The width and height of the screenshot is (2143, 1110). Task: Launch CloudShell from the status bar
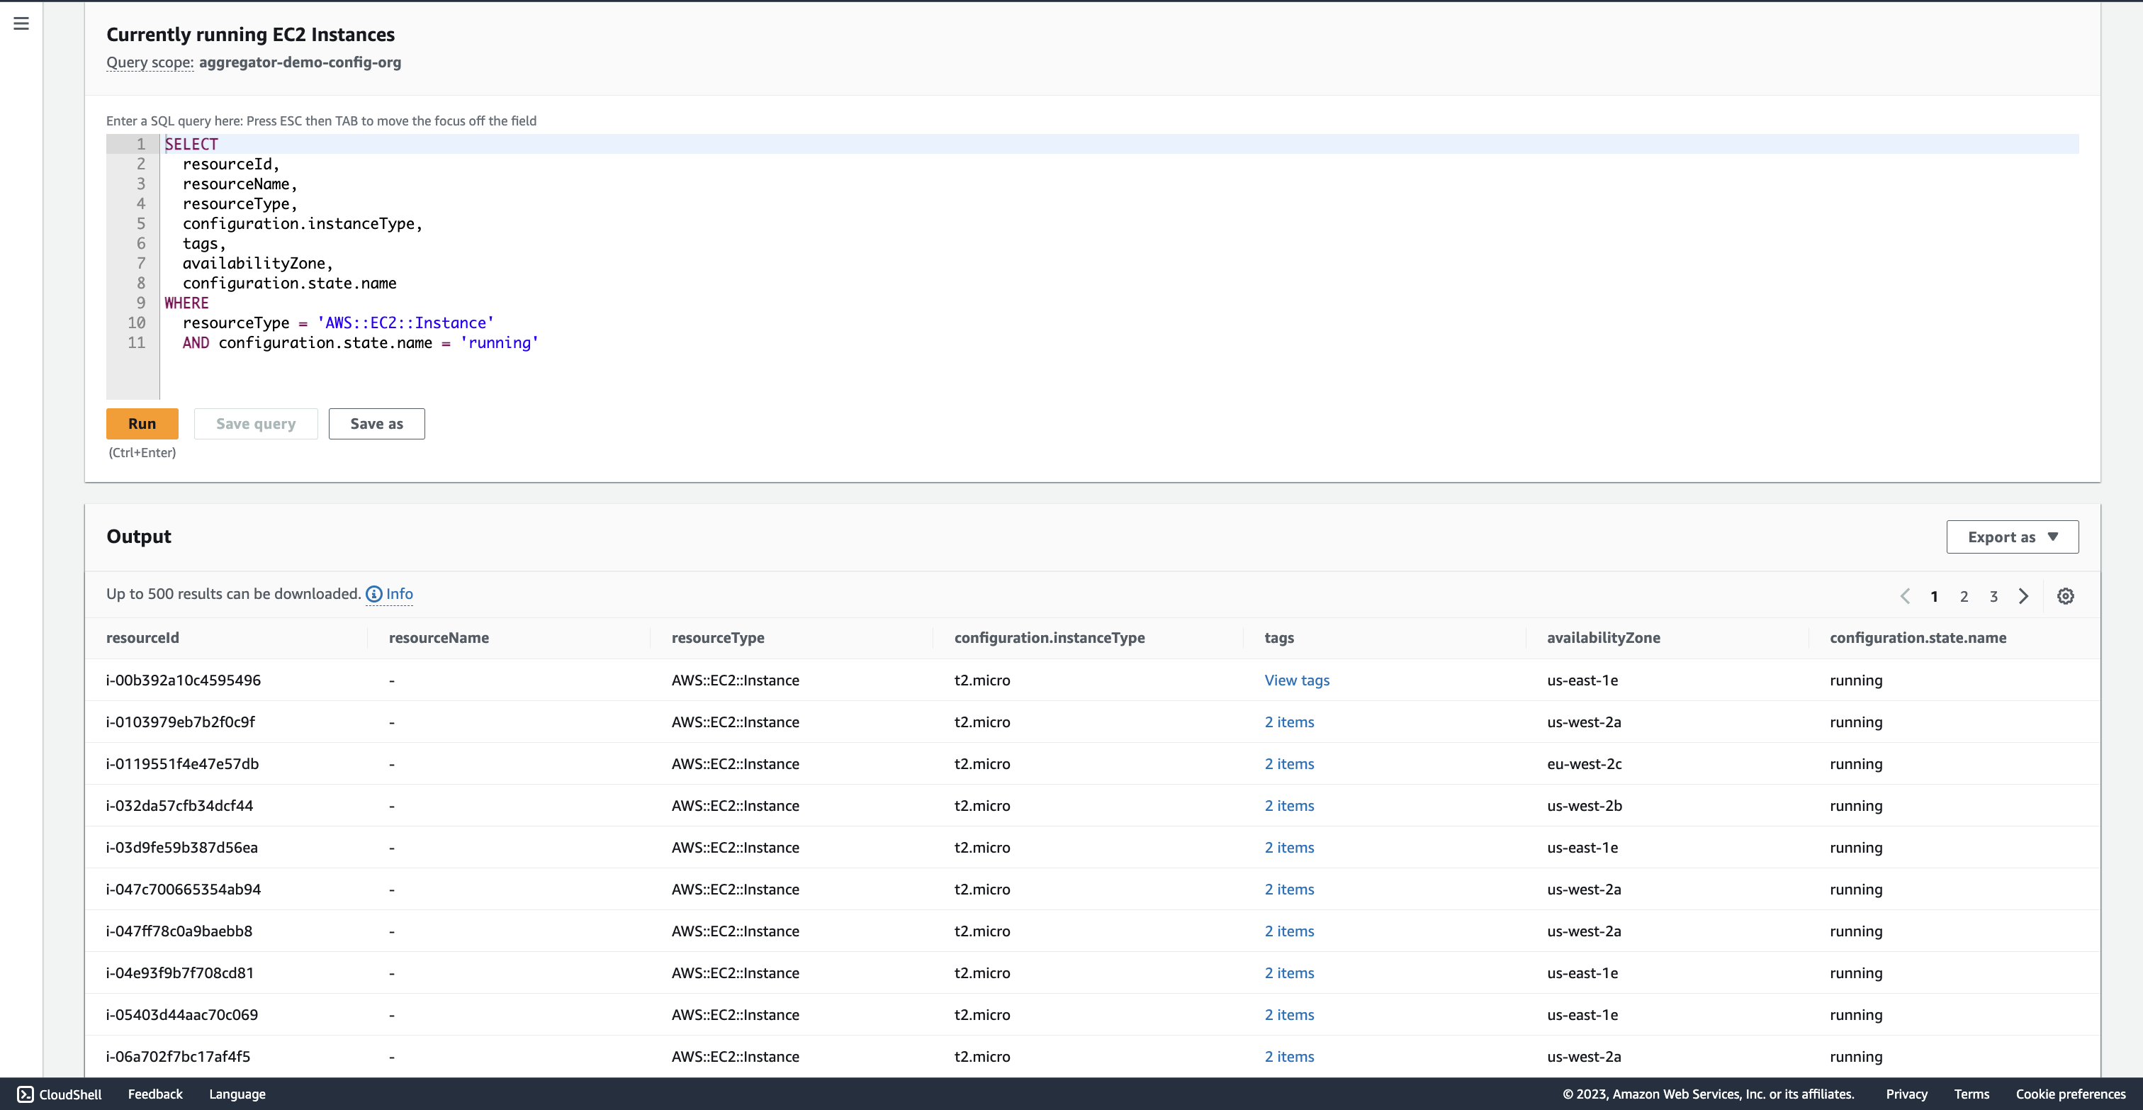[x=58, y=1094]
